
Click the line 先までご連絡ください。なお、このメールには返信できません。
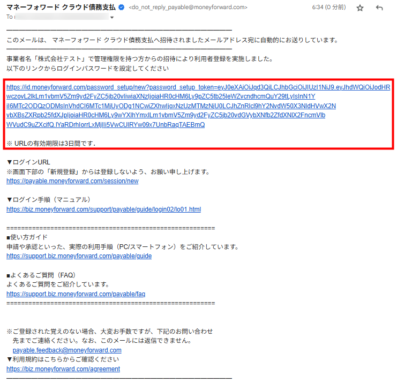tap(102, 341)
